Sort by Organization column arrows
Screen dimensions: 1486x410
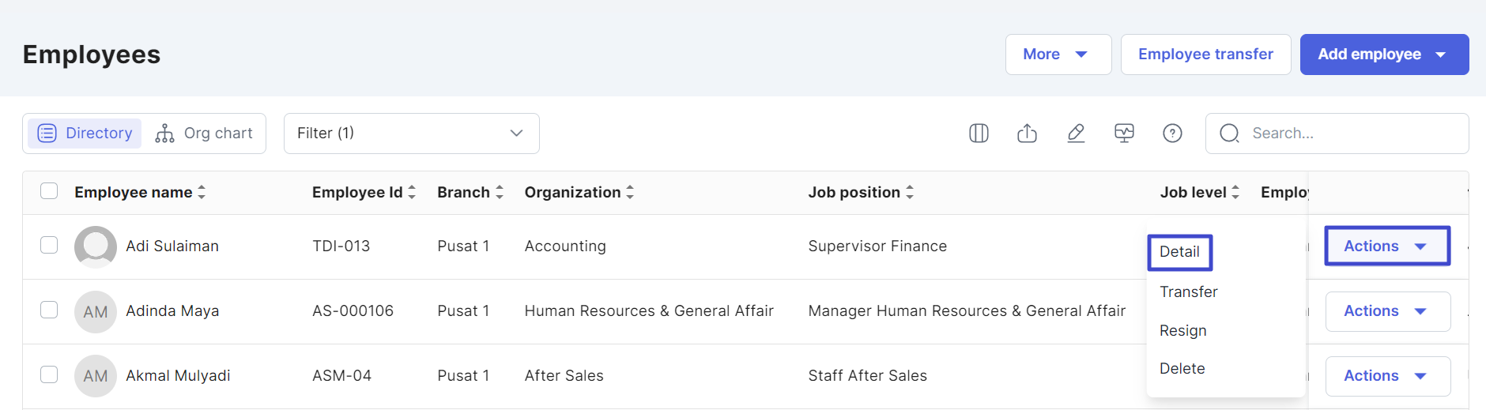tap(630, 192)
